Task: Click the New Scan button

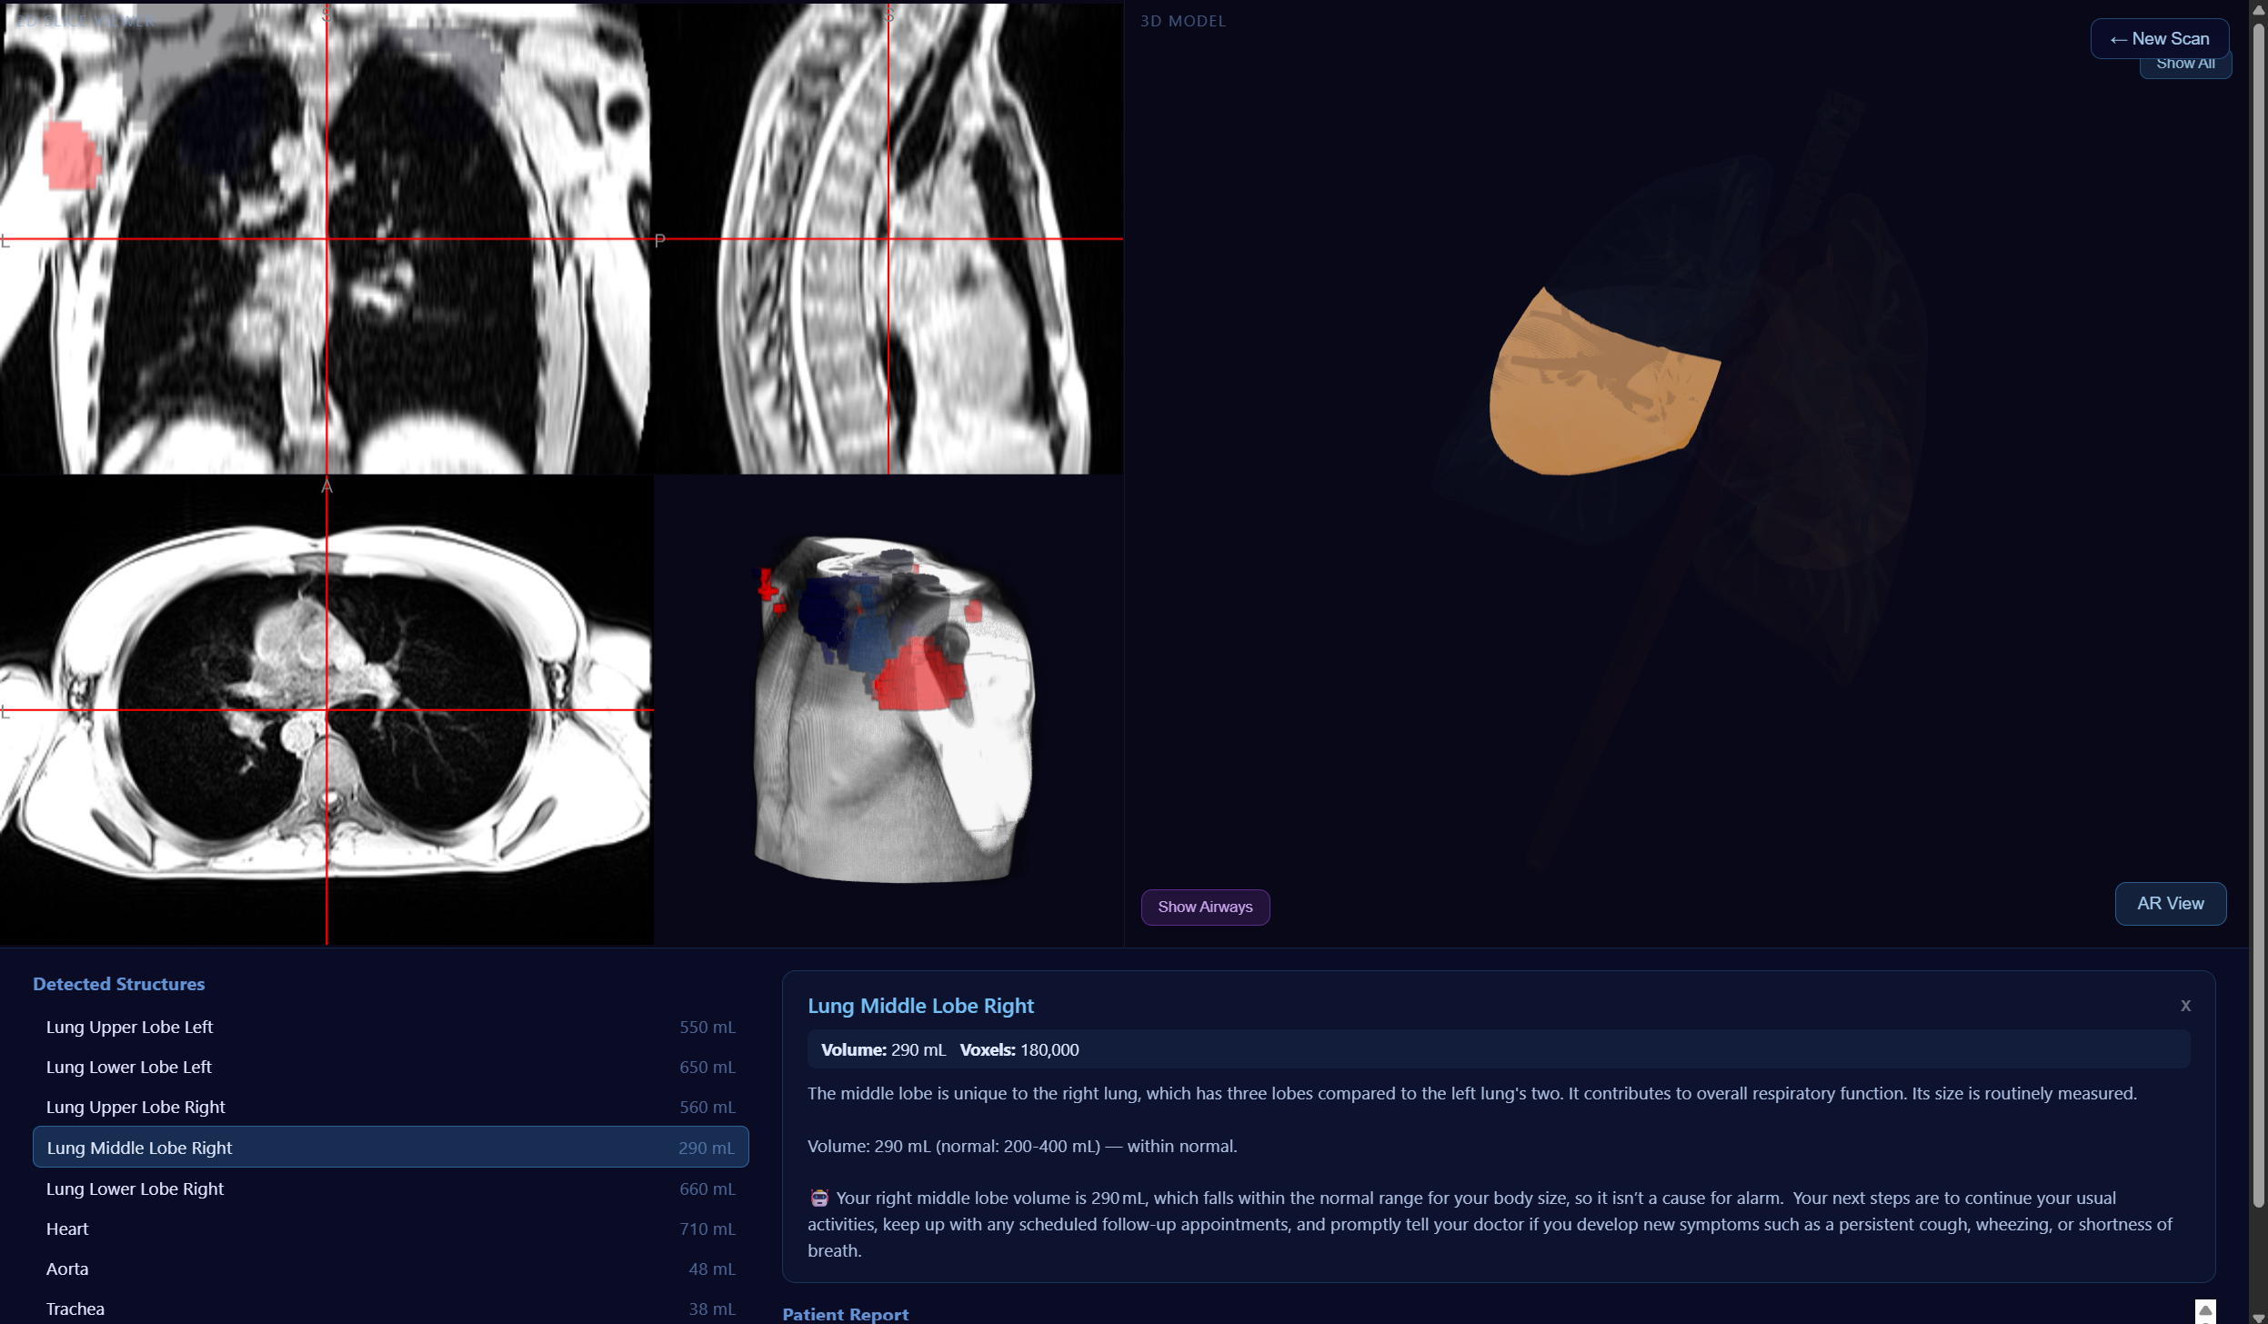Action: (2159, 38)
